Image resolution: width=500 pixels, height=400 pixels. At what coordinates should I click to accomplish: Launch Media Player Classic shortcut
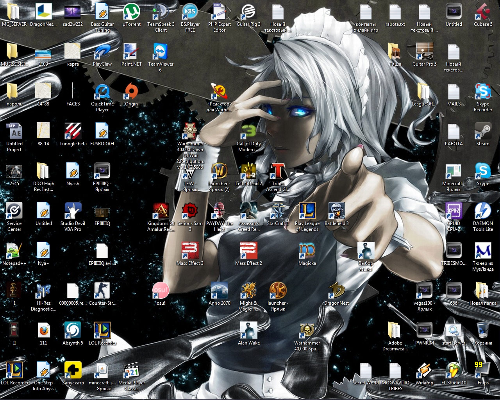tap(132, 370)
